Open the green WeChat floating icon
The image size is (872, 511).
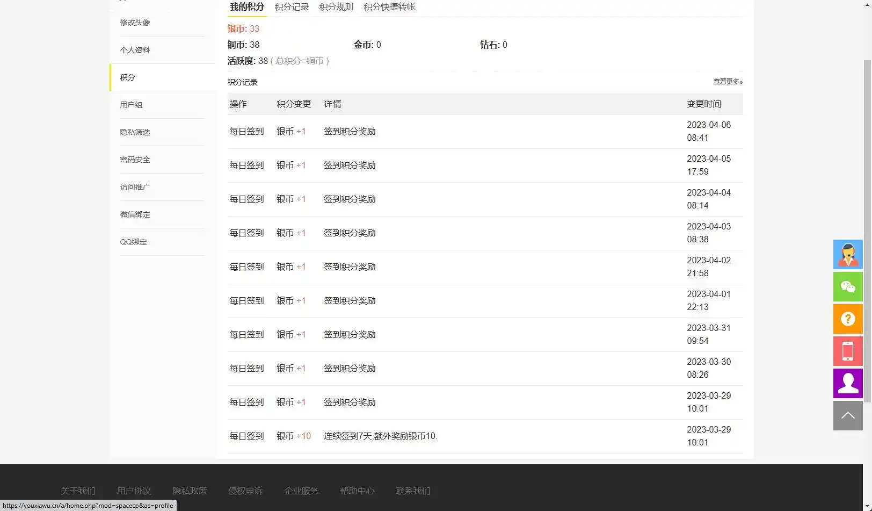(x=848, y=286)
